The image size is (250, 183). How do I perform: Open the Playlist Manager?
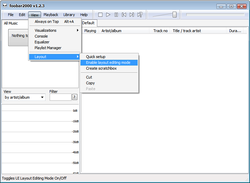54,48
